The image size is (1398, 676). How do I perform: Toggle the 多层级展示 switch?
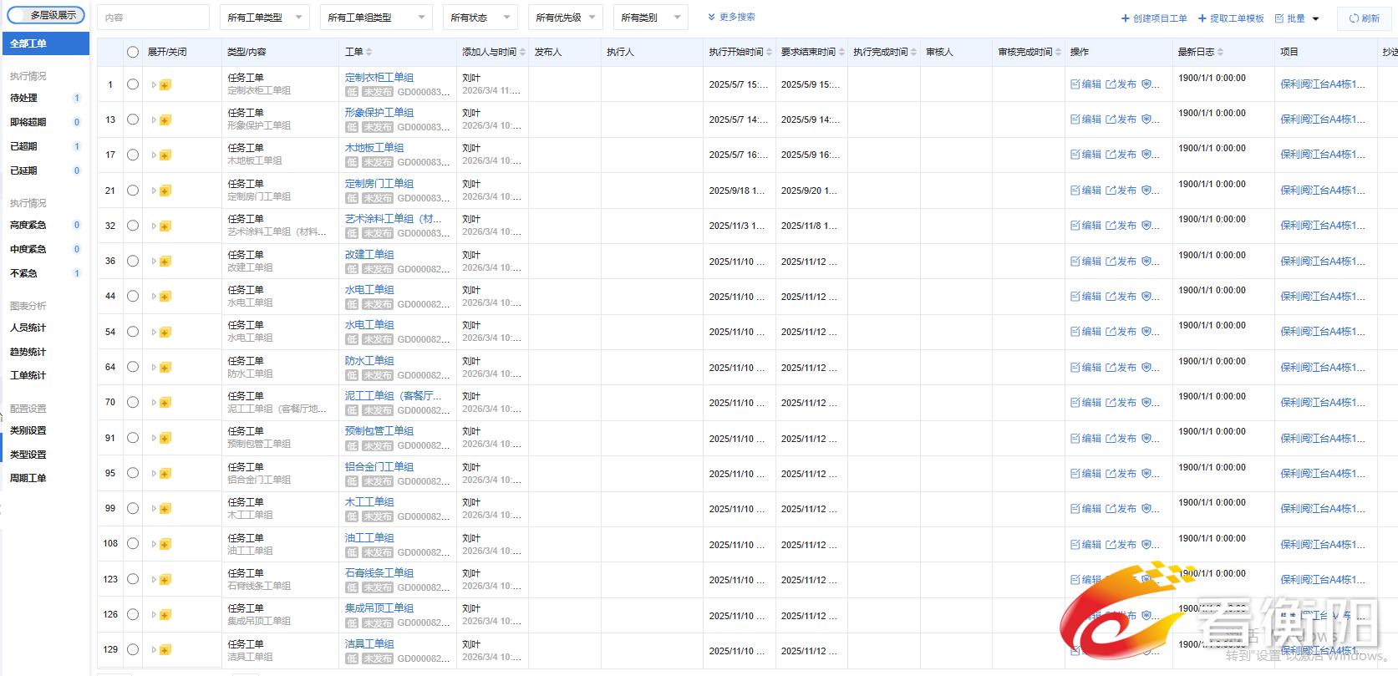(x=47, y=16)
